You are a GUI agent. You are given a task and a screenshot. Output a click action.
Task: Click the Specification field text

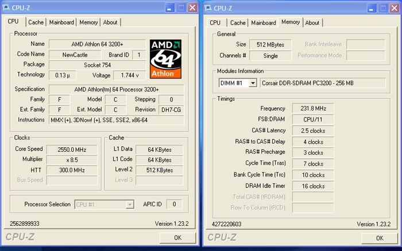(x=117, y=89)
